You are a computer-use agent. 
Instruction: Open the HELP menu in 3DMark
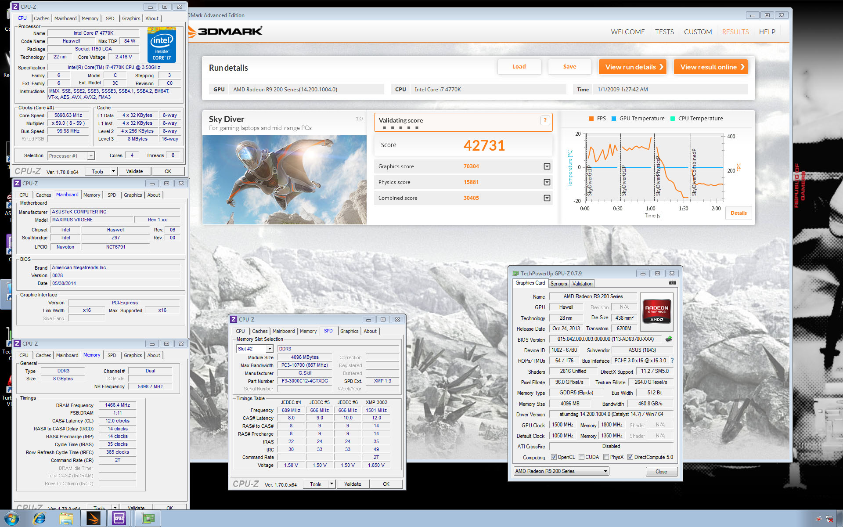tap(767, 32)
